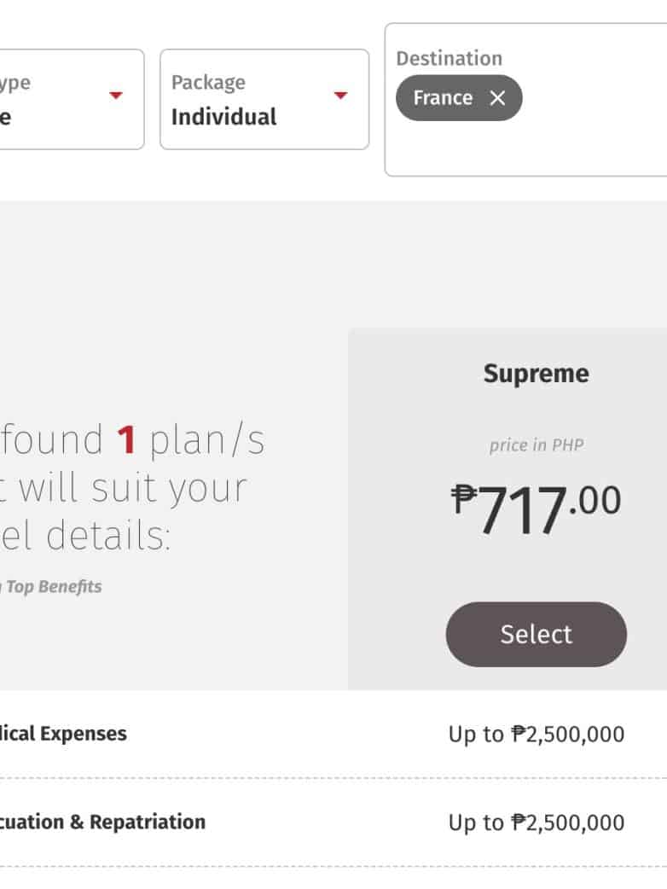The image size is (667, 889).
Task: Click the ₱717.00 price
Action: point(537,509)
